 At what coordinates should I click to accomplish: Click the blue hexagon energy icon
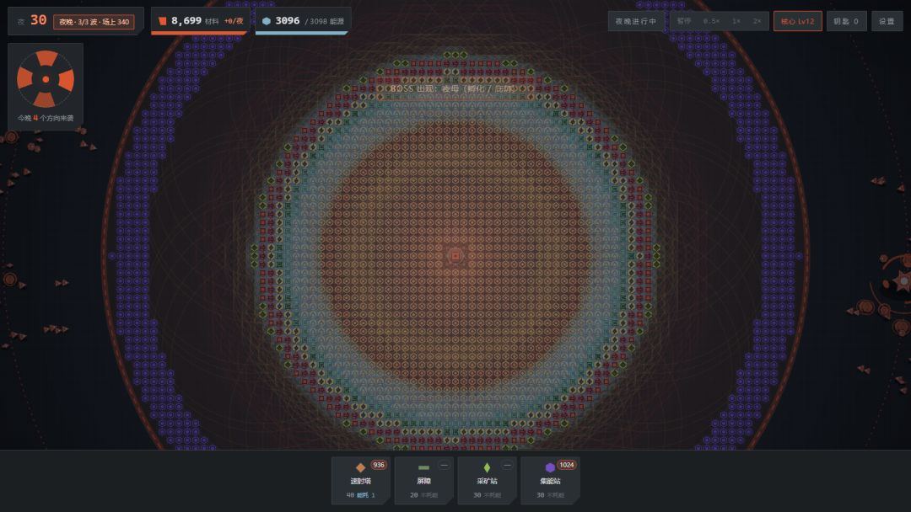point(266,21)
